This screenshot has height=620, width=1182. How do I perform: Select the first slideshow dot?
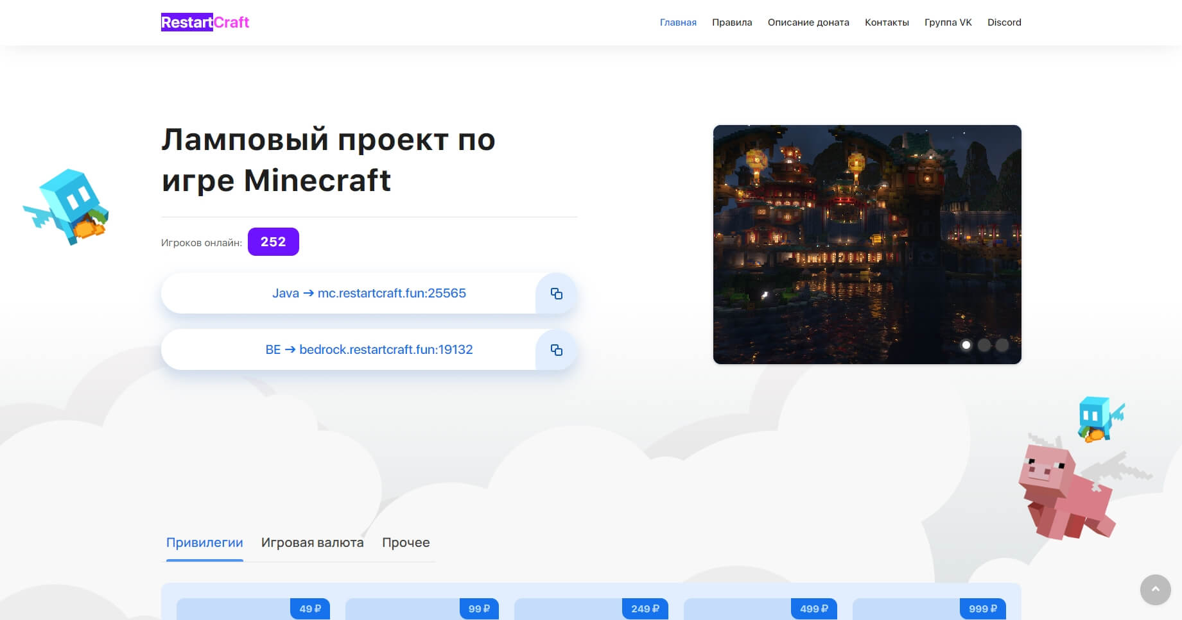point(966,345)
